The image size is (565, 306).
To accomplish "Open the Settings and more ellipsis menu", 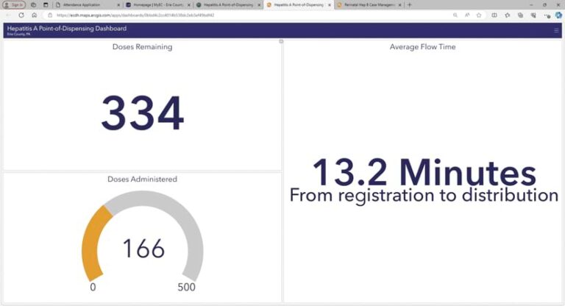I will (x=547, y=15).
